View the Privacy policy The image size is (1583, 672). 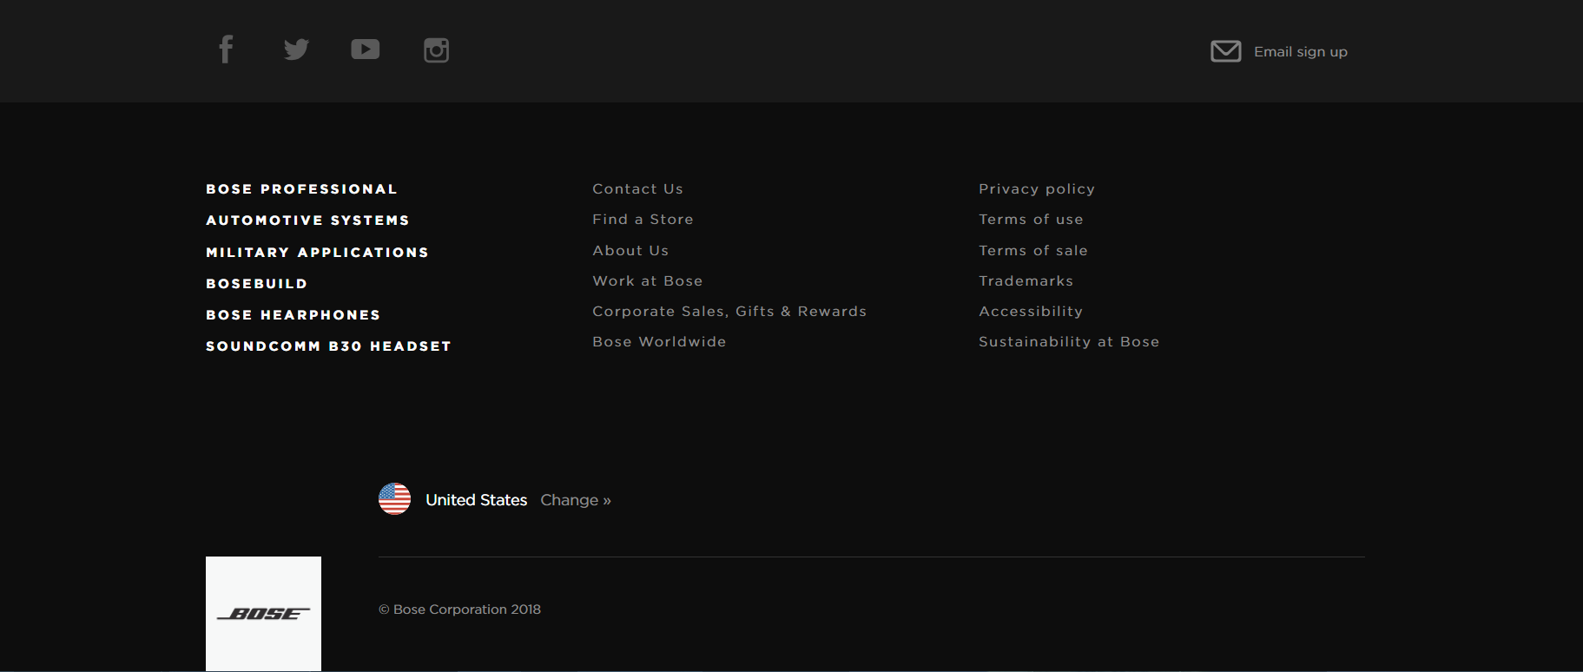point(1036,189)
